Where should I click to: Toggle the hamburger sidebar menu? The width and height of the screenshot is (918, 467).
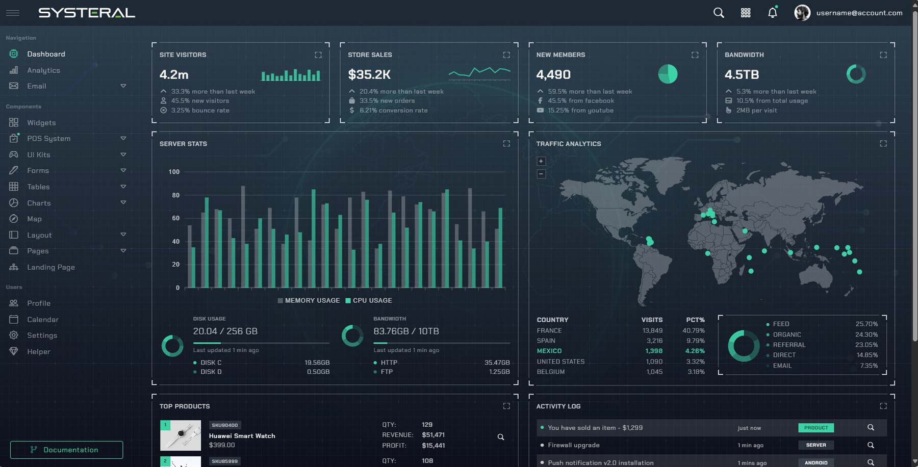coord(13,13)
